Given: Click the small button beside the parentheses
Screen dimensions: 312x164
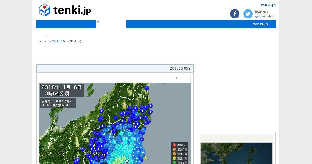Looking at the screenshot, I should 190,78.
